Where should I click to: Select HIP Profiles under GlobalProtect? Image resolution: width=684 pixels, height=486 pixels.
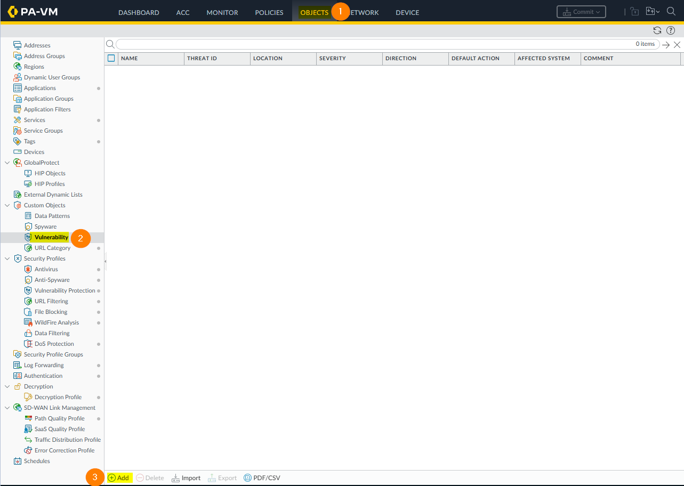click(50, 184)
